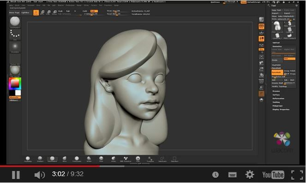Screen dimensions: 306x183
Task: Expand the SubTool section
Action: [276, 42]
